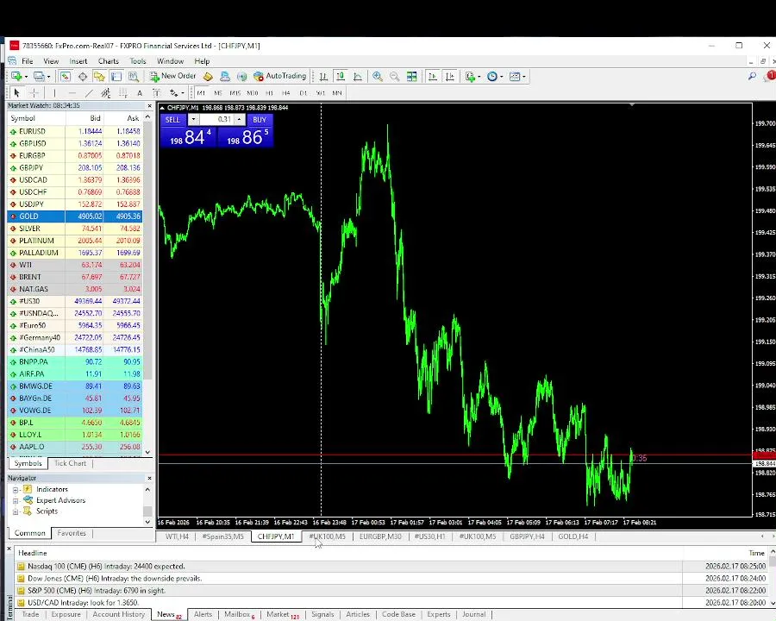This screenshot has width=776, height=621.
Task: Click the SELL one-click trading button
Action: [x=172, y=120]
